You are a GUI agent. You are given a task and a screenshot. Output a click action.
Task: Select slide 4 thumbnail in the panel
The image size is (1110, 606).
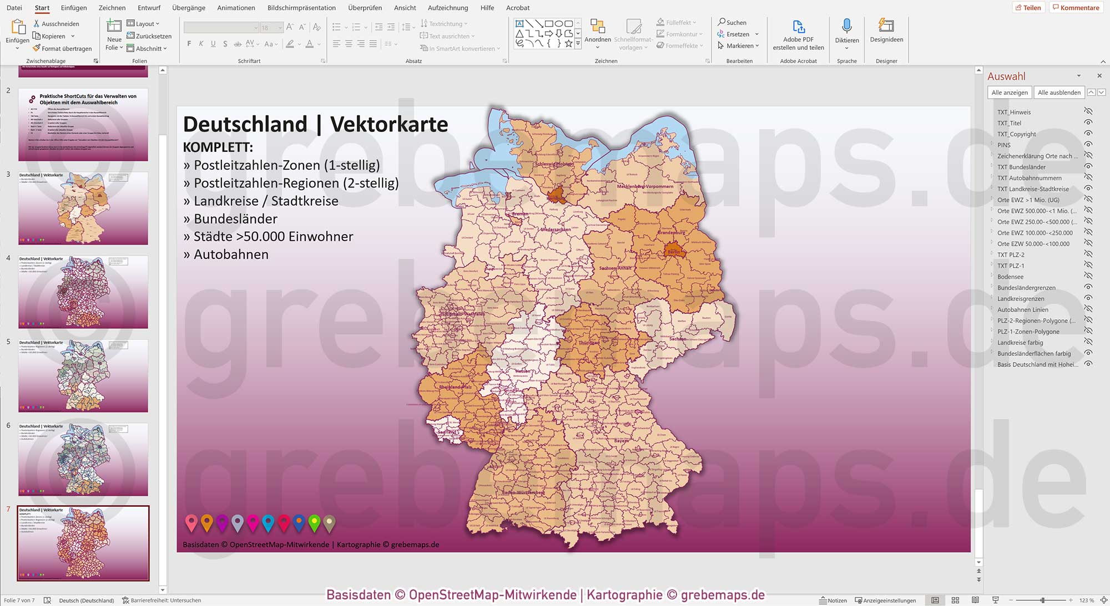point(82,292)
